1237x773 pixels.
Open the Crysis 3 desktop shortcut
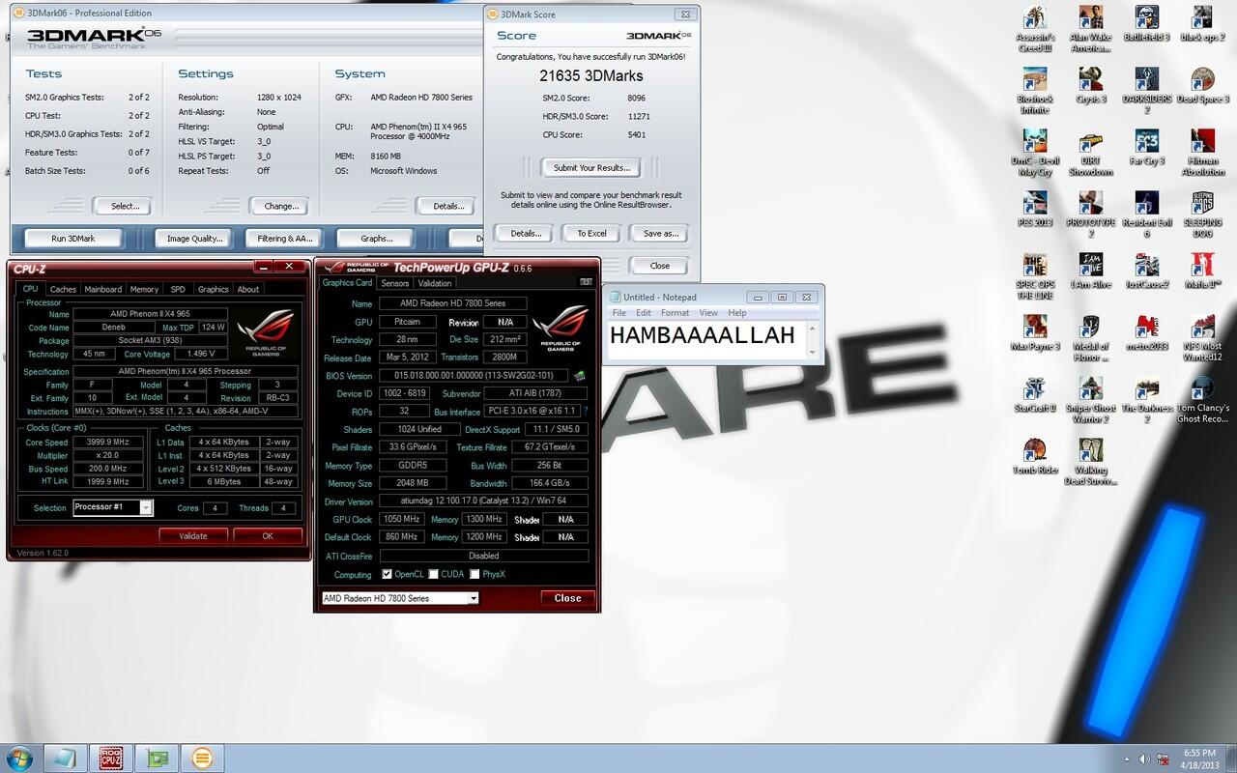(1090, 86)
